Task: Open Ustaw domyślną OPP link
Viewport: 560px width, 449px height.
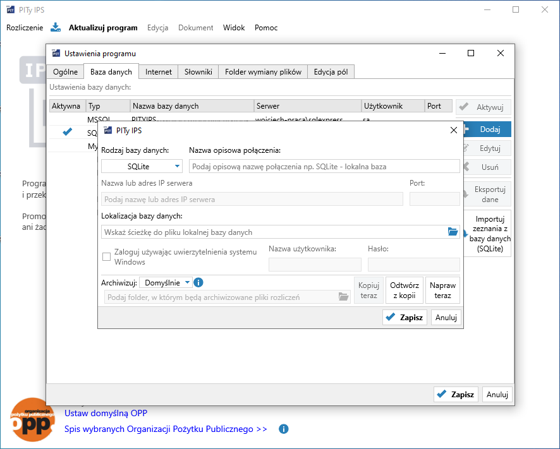Action: tap(106, 413)
